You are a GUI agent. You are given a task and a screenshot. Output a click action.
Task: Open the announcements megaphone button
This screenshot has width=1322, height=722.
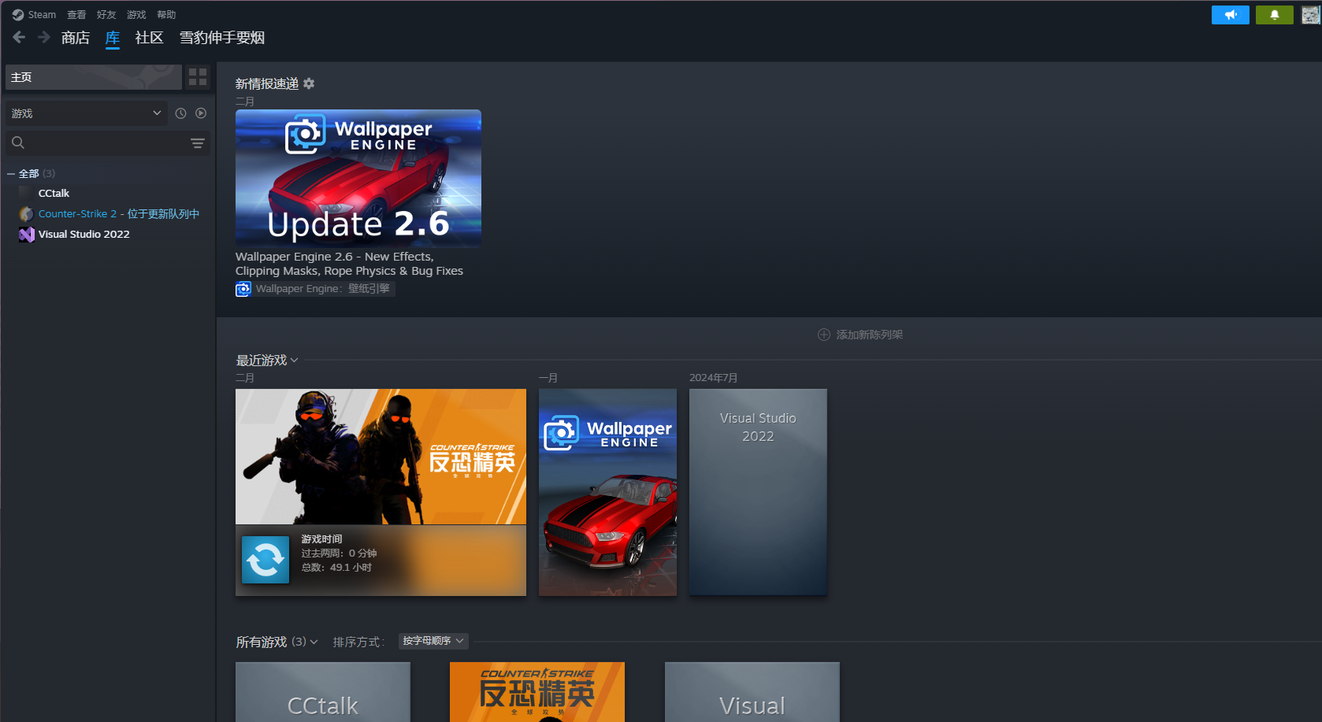coord(1230,14)
